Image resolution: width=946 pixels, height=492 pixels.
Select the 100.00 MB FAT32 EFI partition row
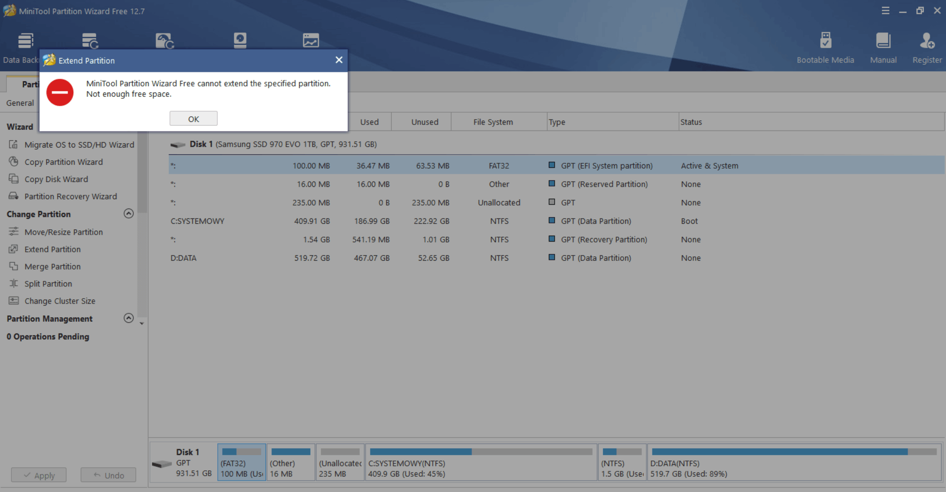556,166
